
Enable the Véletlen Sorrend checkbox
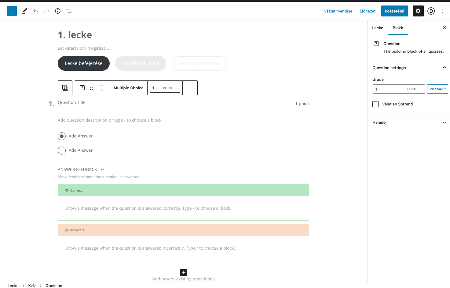(375, 104)
